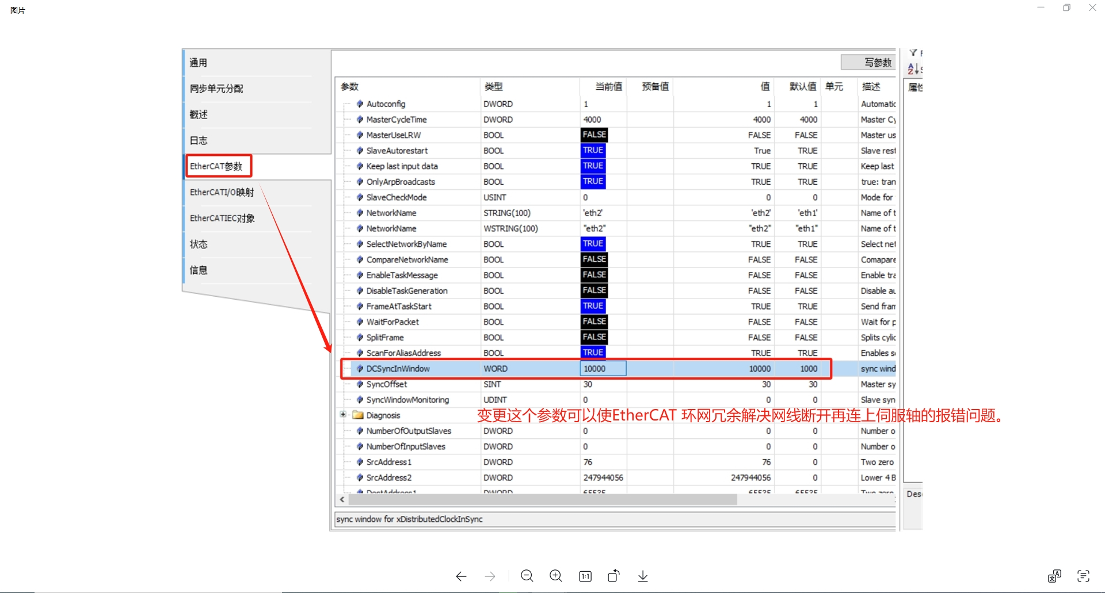Click the zoom out magnifier icon
This screenshot has height=593, width=1105.
pos(527,576)
